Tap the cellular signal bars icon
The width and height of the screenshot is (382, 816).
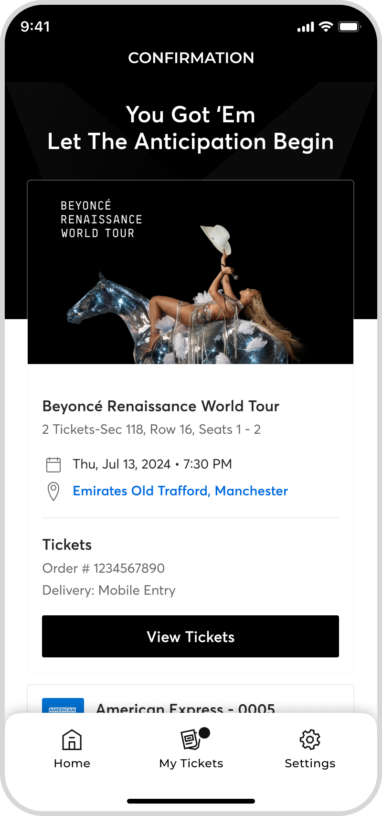coord(306,27)
